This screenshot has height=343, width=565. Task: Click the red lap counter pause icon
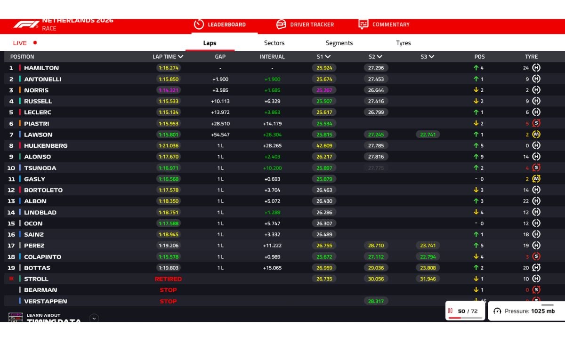point(450,311)
